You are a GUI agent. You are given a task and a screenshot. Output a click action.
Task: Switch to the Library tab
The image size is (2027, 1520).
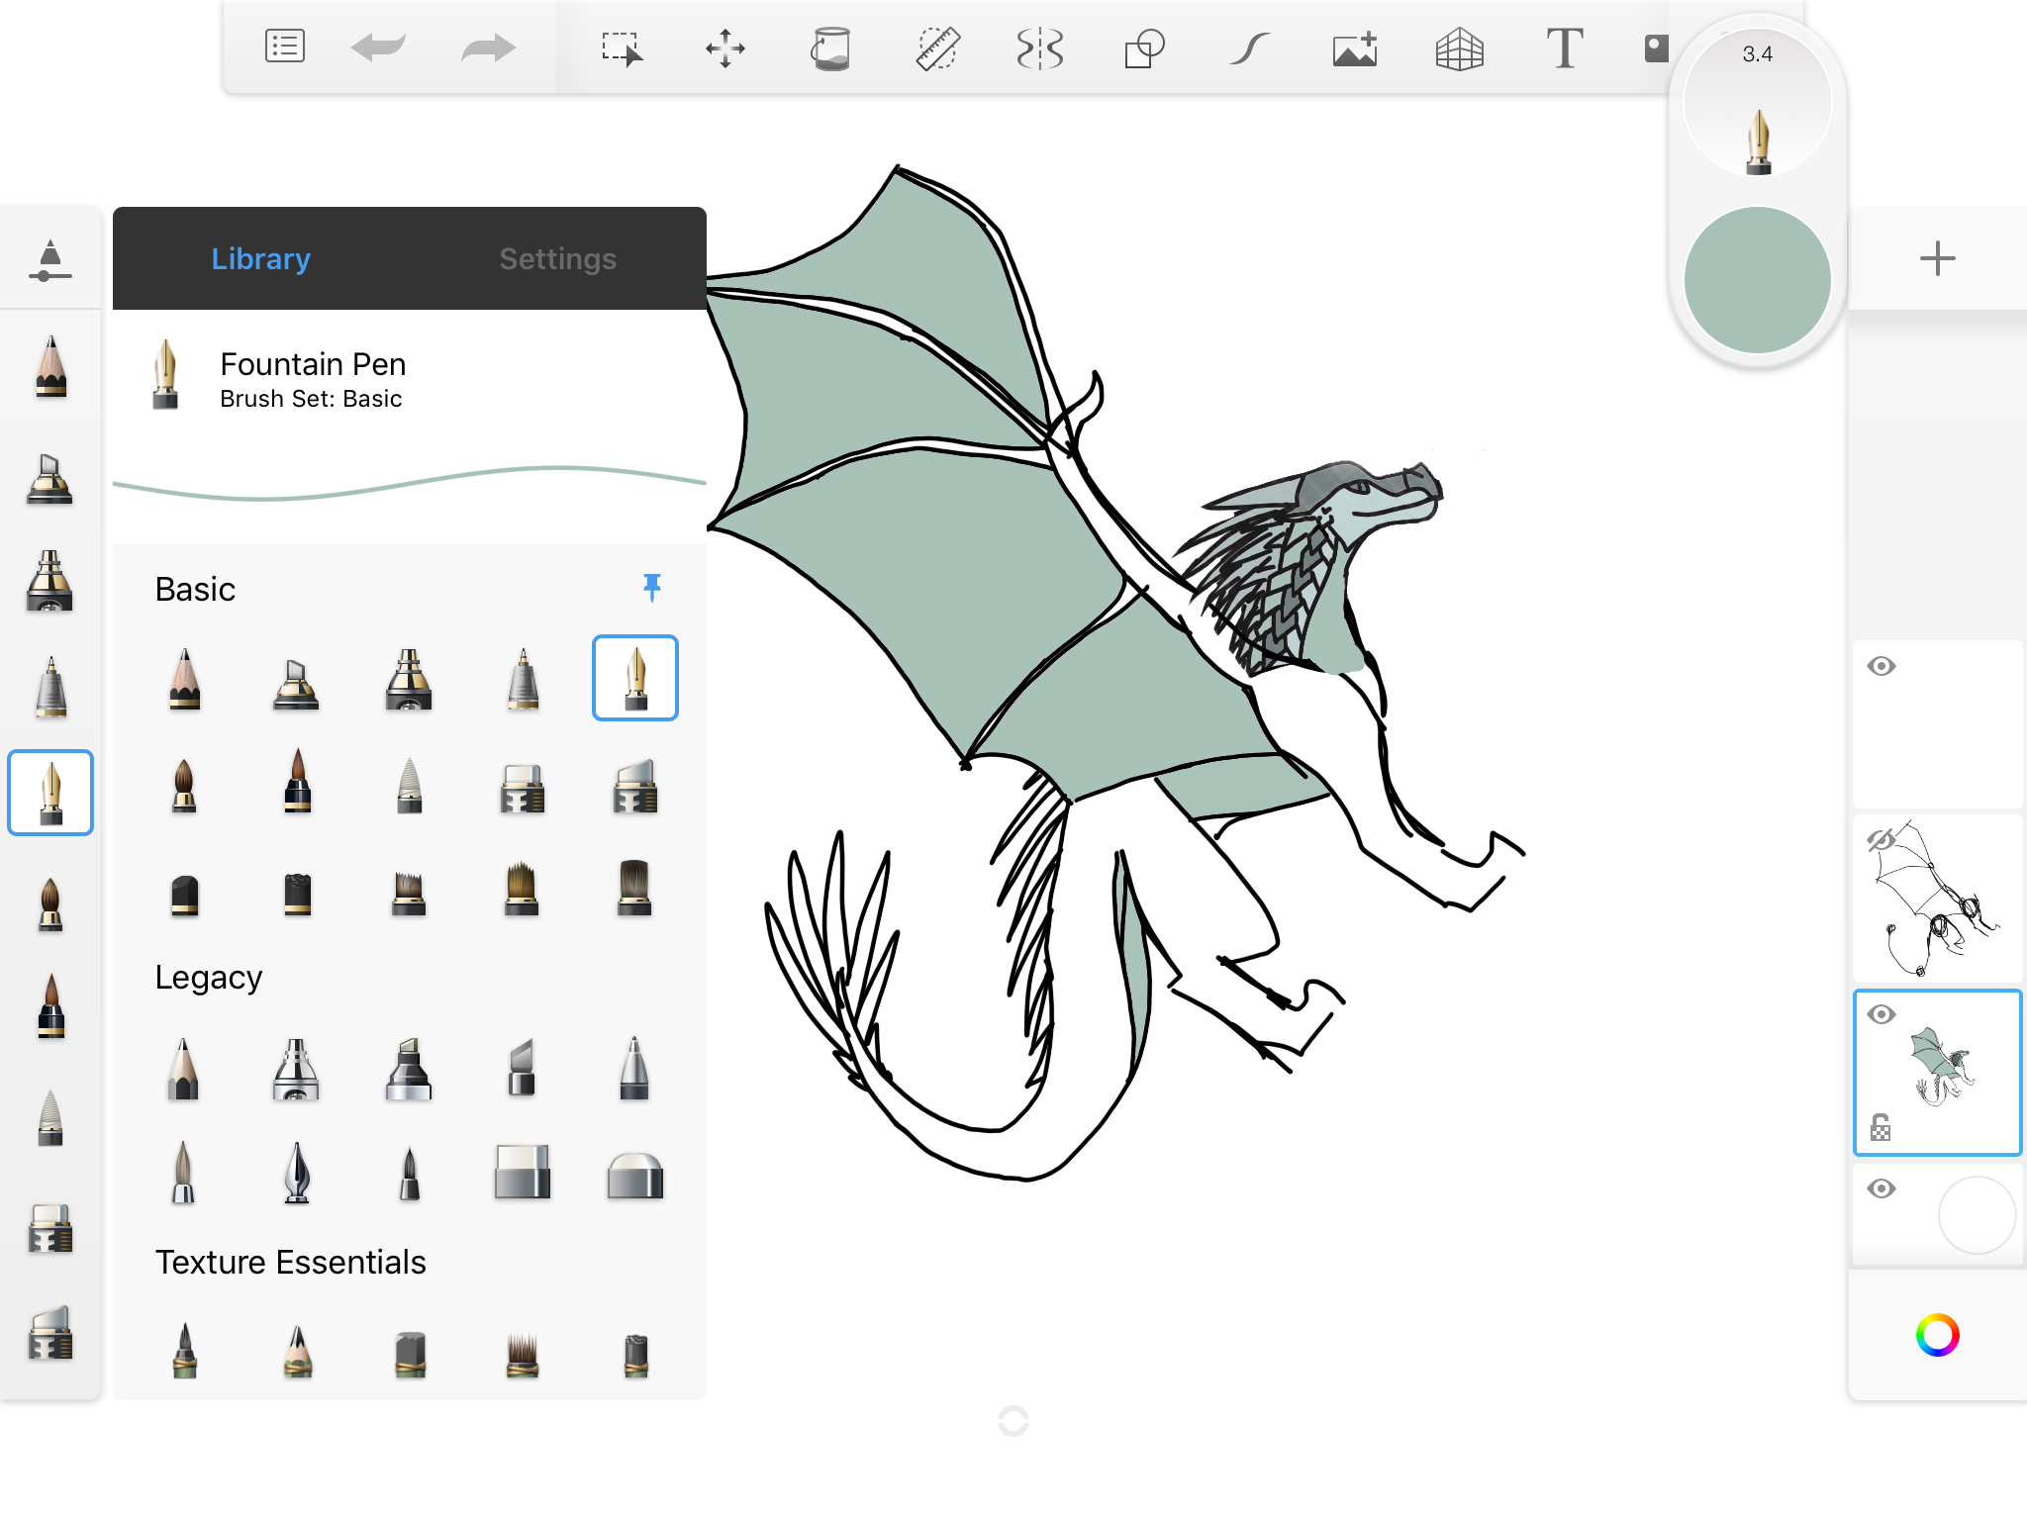[x=260, y=259]
